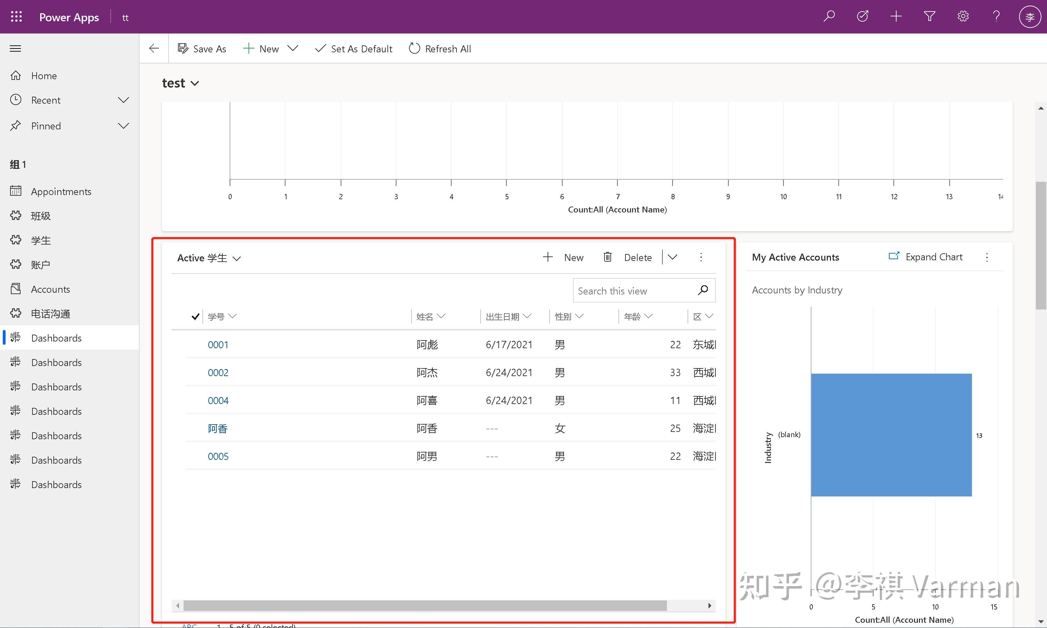This screenshot has width=1047, height=628.
Task: Expand the Recent section chevron
Action: tap(123, 100)
